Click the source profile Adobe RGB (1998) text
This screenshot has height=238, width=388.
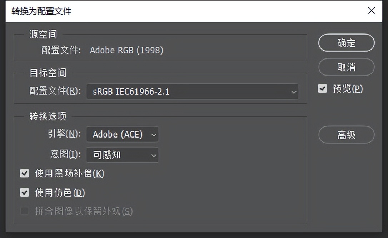click(x=126, y=50)
